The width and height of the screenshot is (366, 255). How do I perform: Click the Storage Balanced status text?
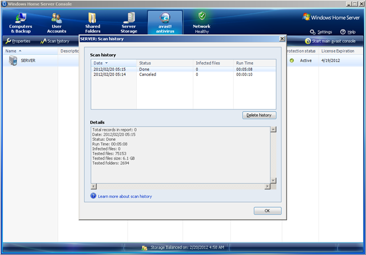(187, 248)
